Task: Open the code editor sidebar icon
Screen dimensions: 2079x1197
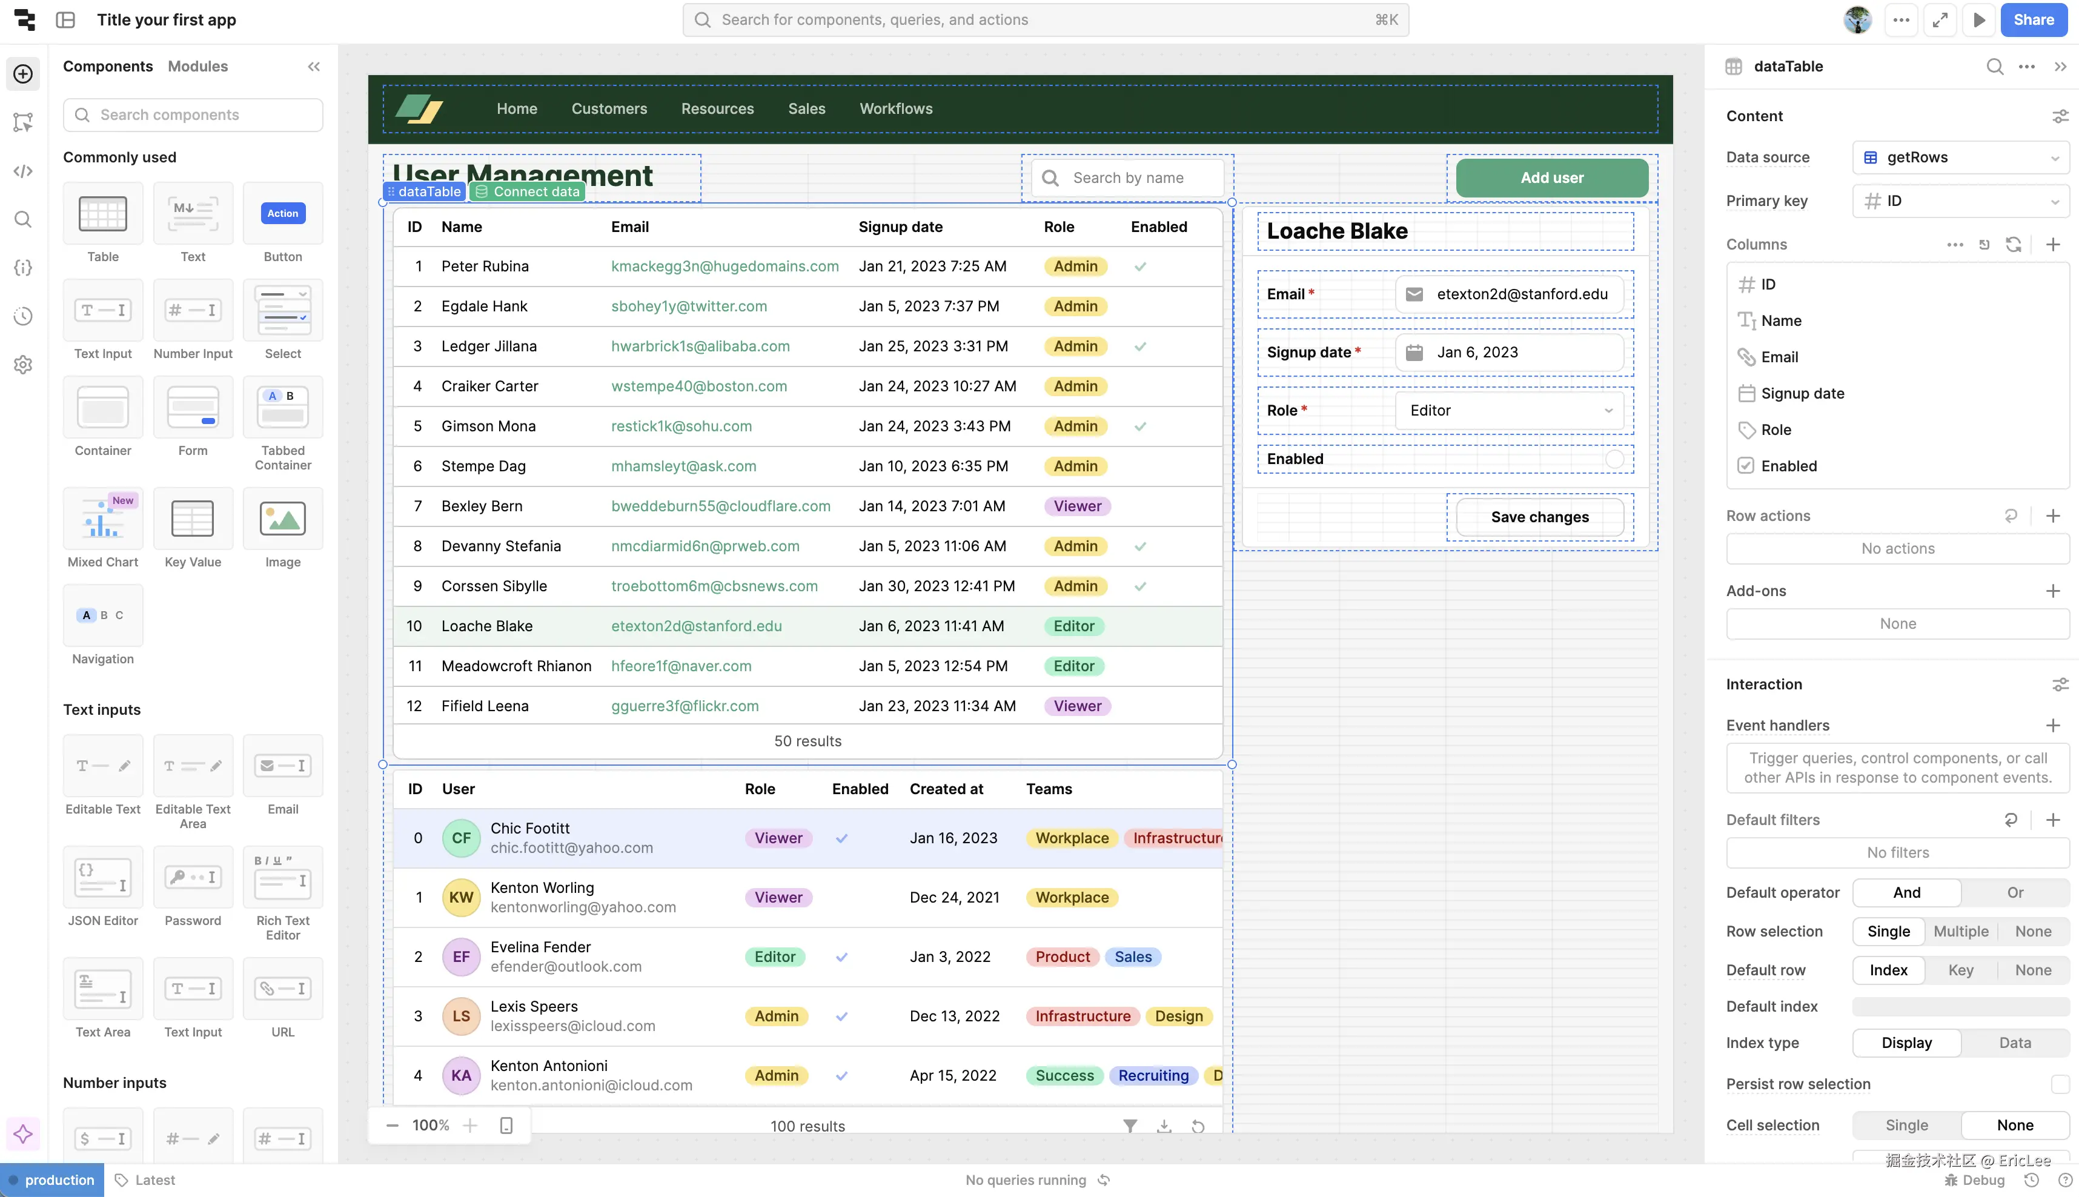Action: 23,171
